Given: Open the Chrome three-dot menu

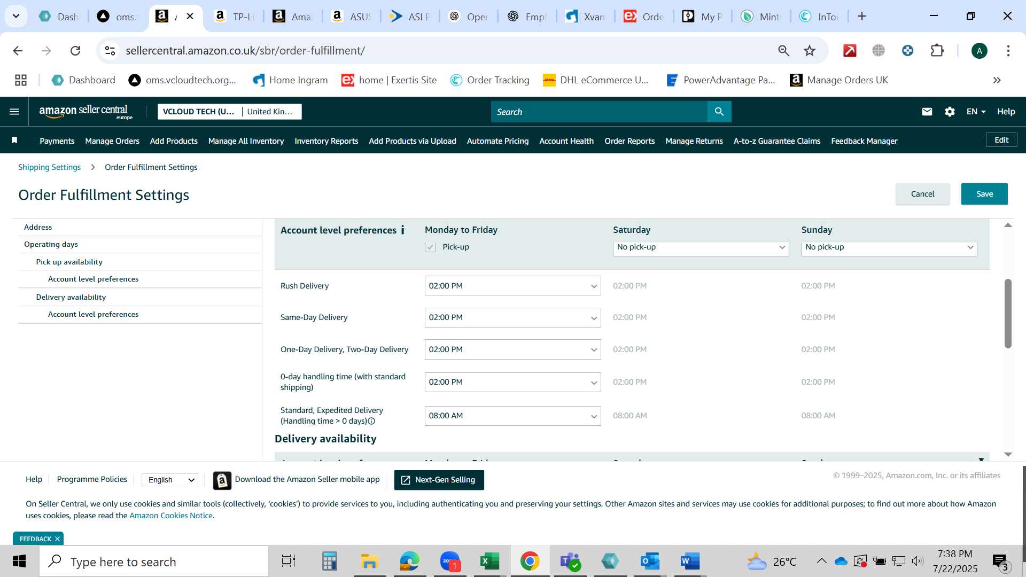Looking at the screenshot, I should click(1008, 51).
